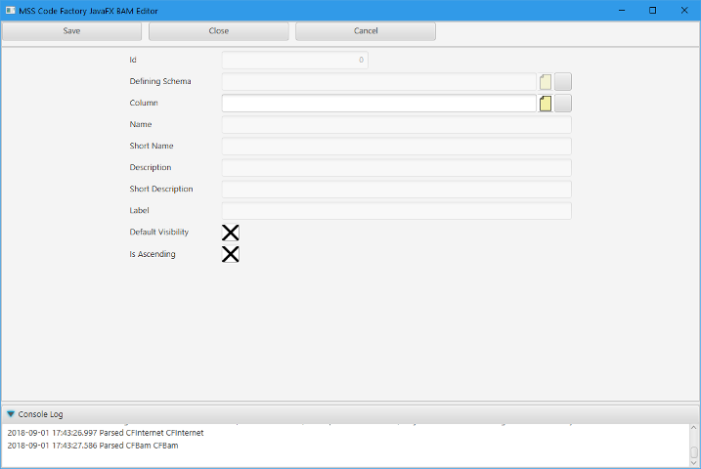The height and width of the screenshot is (469, 701).
Task: Maximize the BAM Editor window
Action: pos(652,10)
